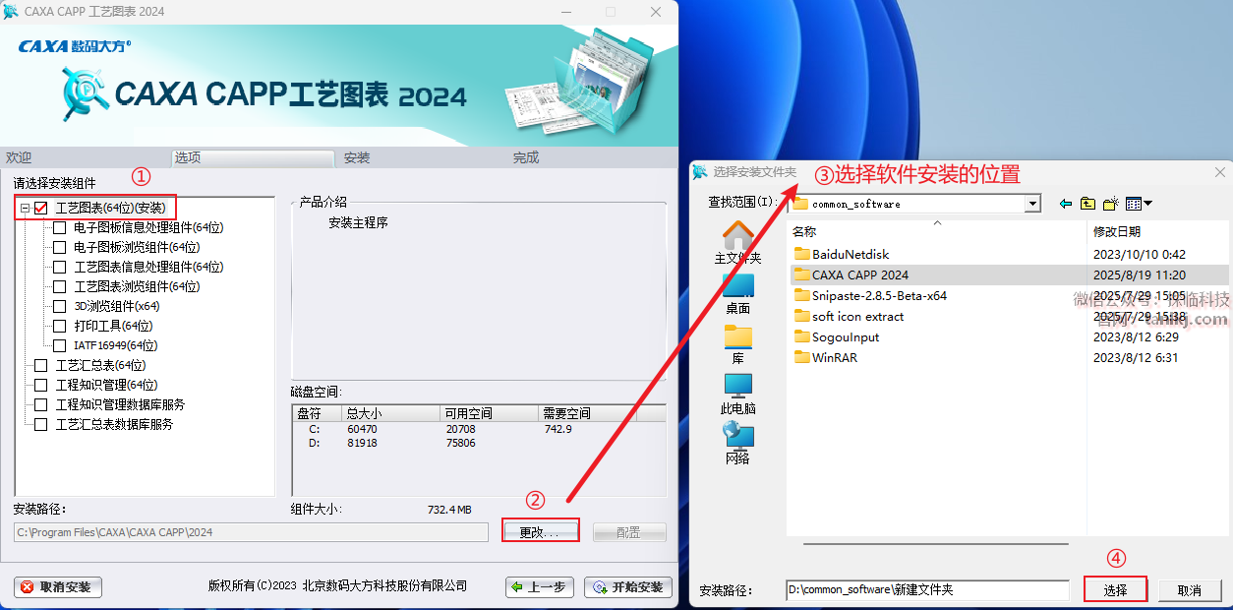1233x610 pixels.
Task: Click horizontal scrollbar in file list
Action: pyautogui.click(x=934, y=543)
